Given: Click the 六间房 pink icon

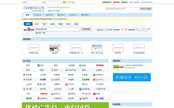Looking at the screenshot, I should point(66,84).
